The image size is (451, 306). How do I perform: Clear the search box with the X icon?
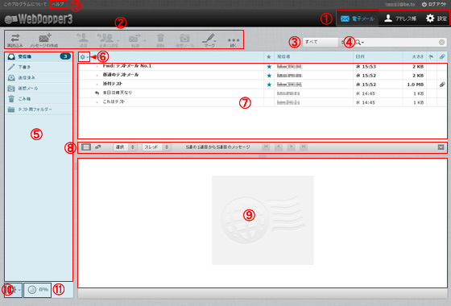(x=442, y=42)
